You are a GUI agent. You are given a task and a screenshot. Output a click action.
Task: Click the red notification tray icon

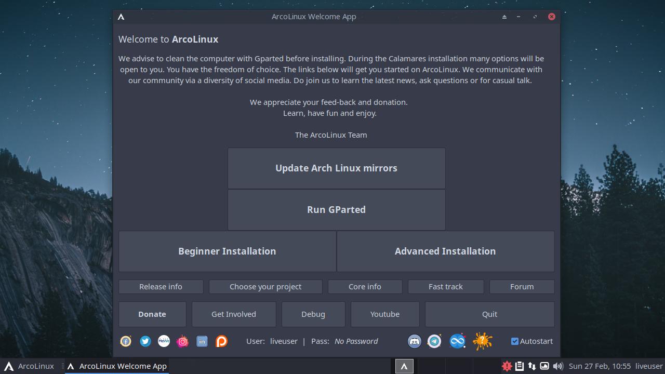pos(507,366)
